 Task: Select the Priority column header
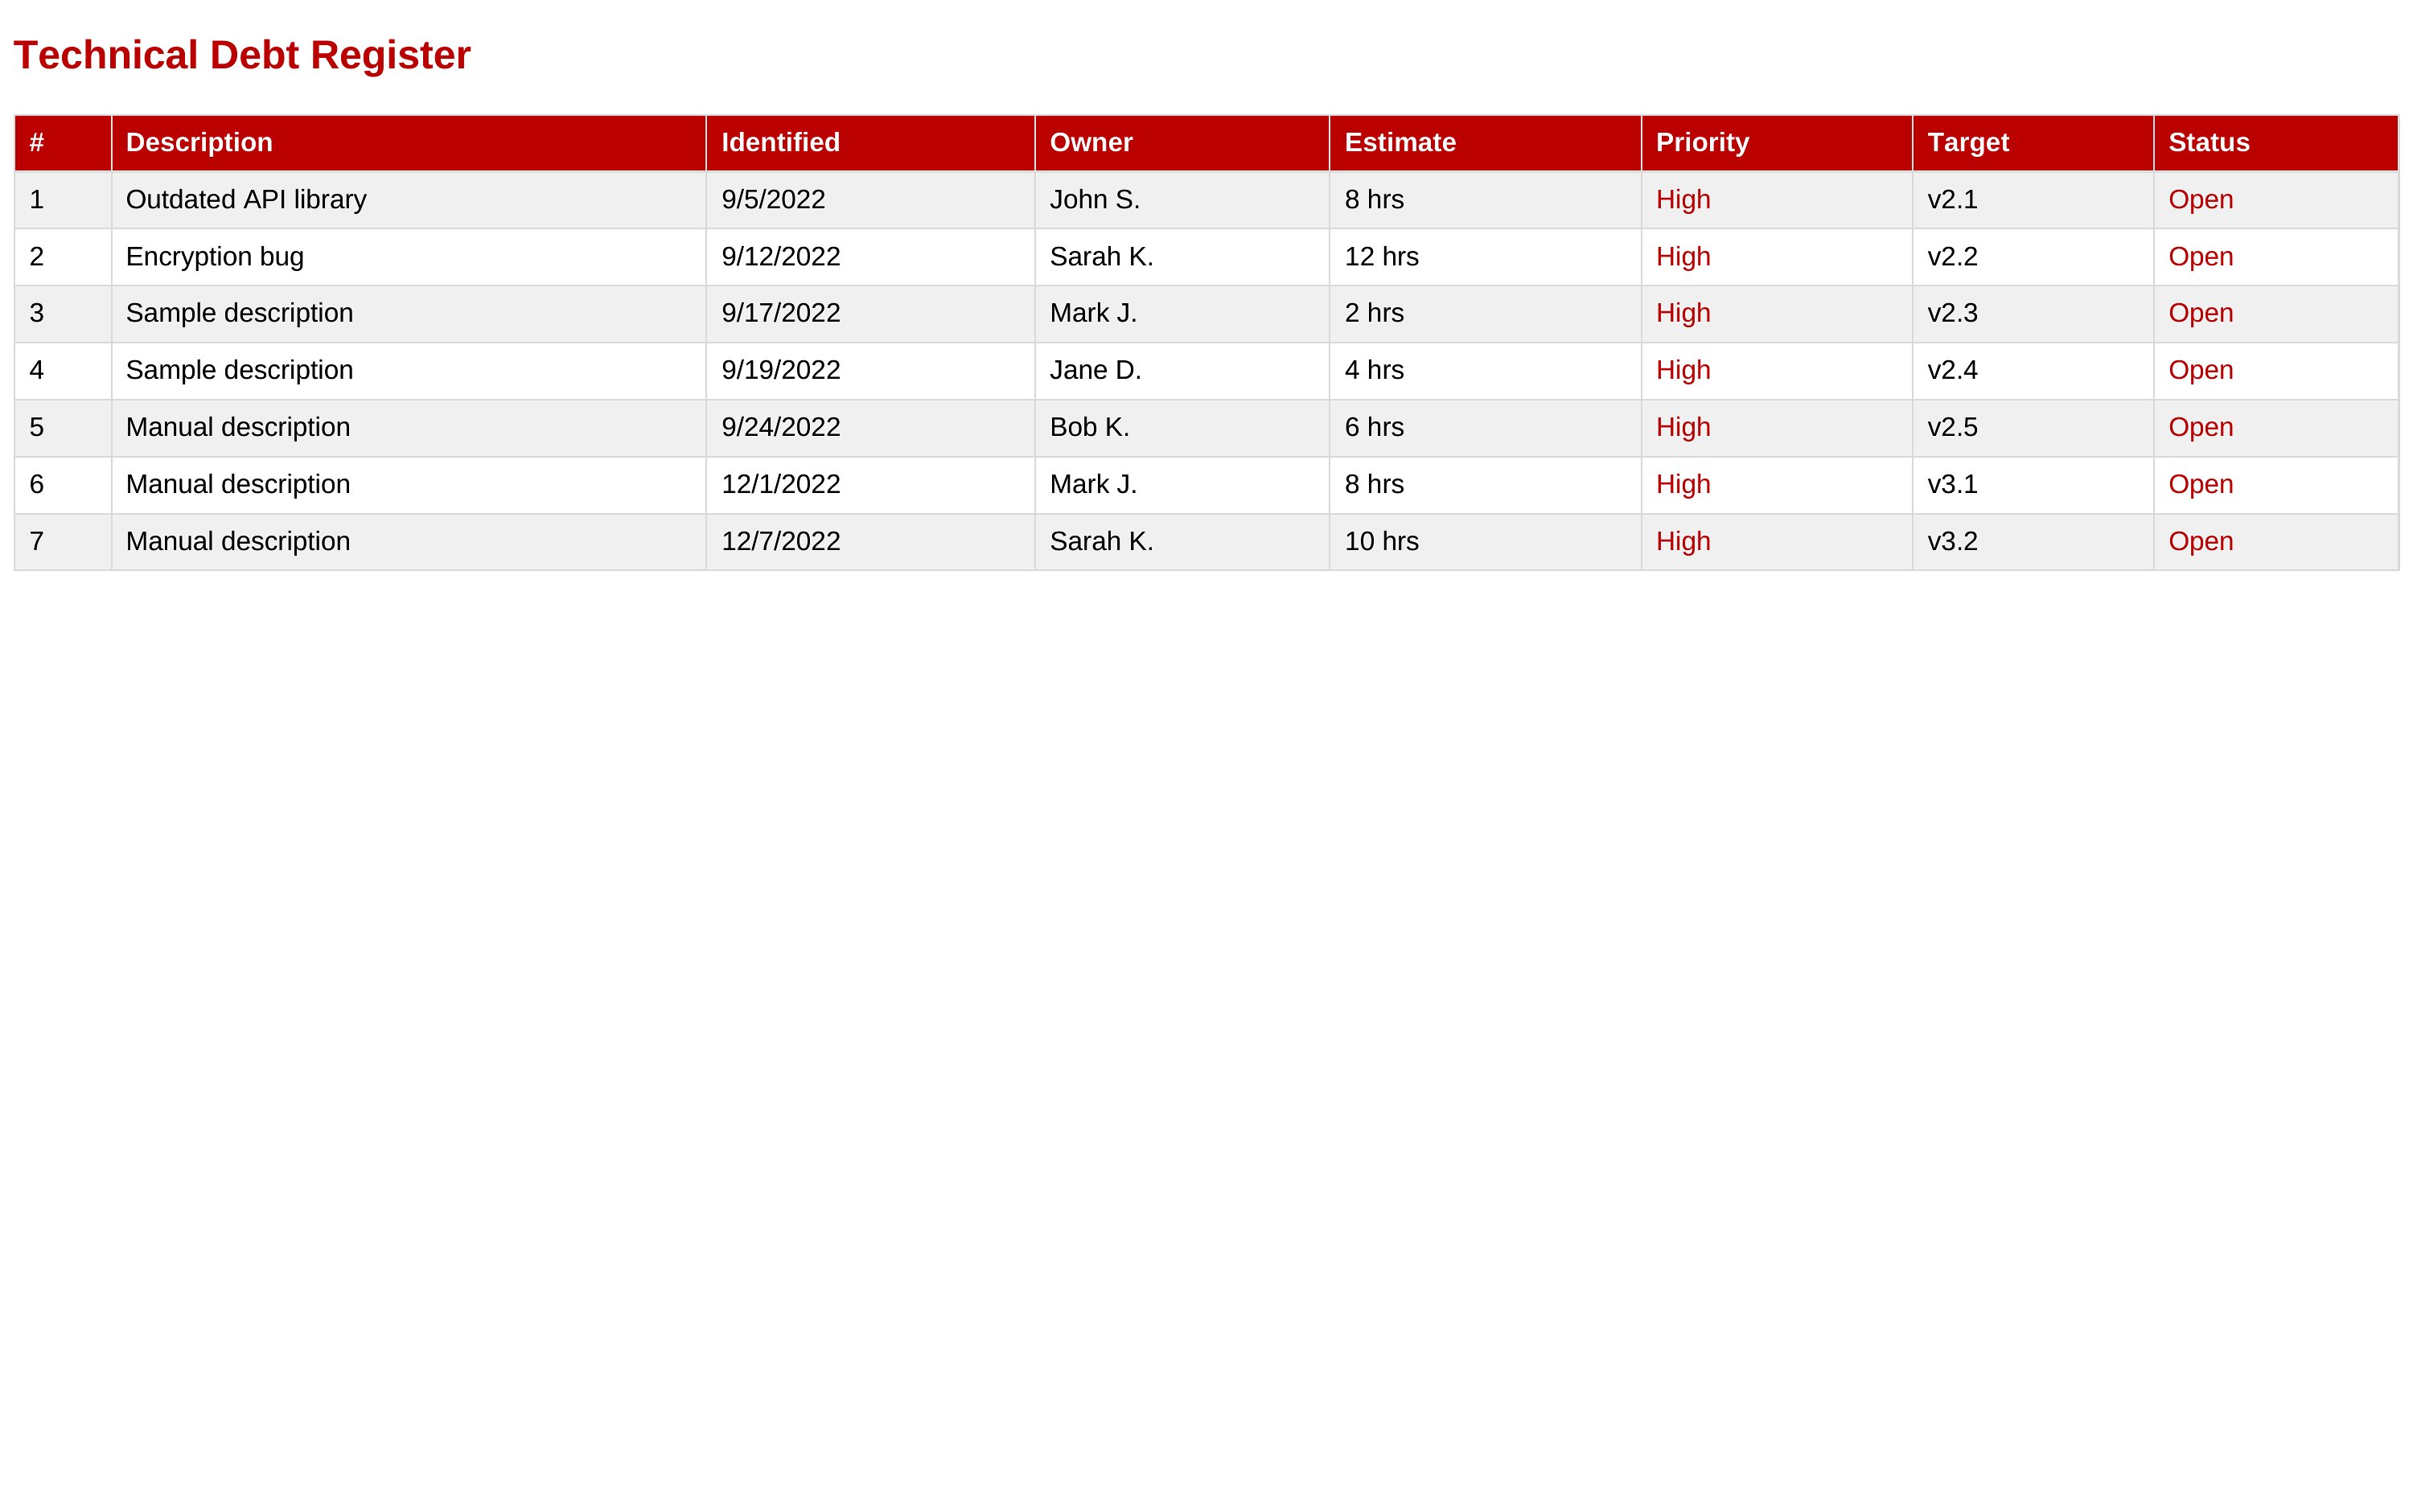pos(1777,143)
